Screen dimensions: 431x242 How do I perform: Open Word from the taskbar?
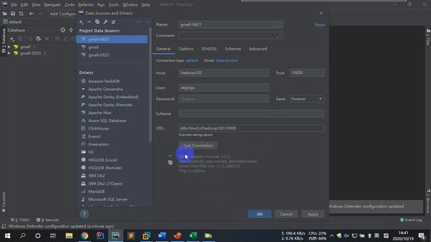coord(162,236)
